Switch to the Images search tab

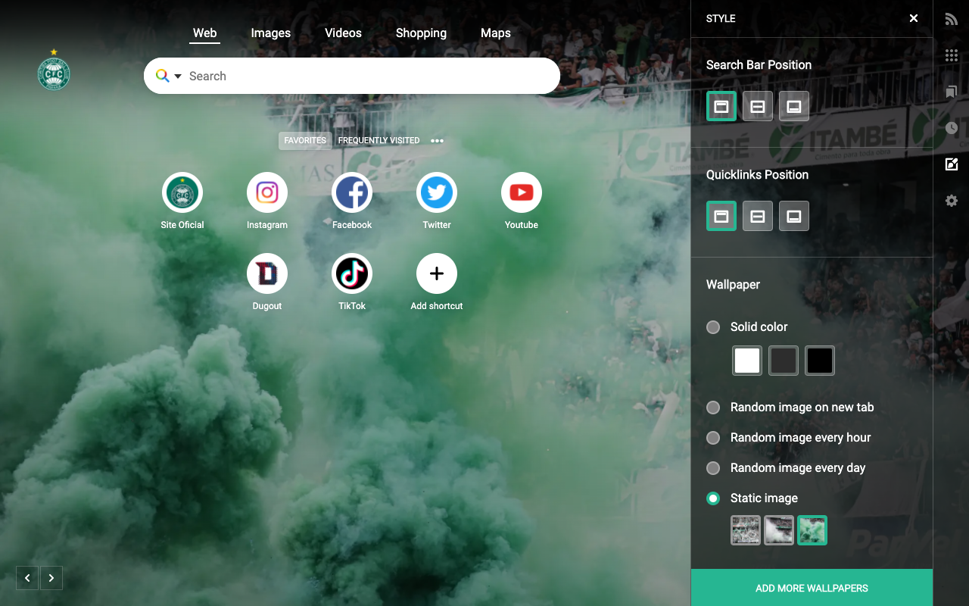(271, 33)
